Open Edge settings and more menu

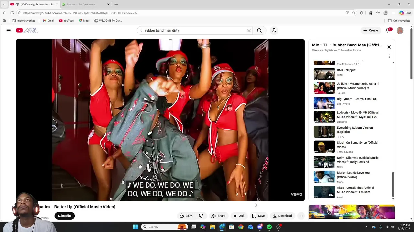tap(393, 13)
